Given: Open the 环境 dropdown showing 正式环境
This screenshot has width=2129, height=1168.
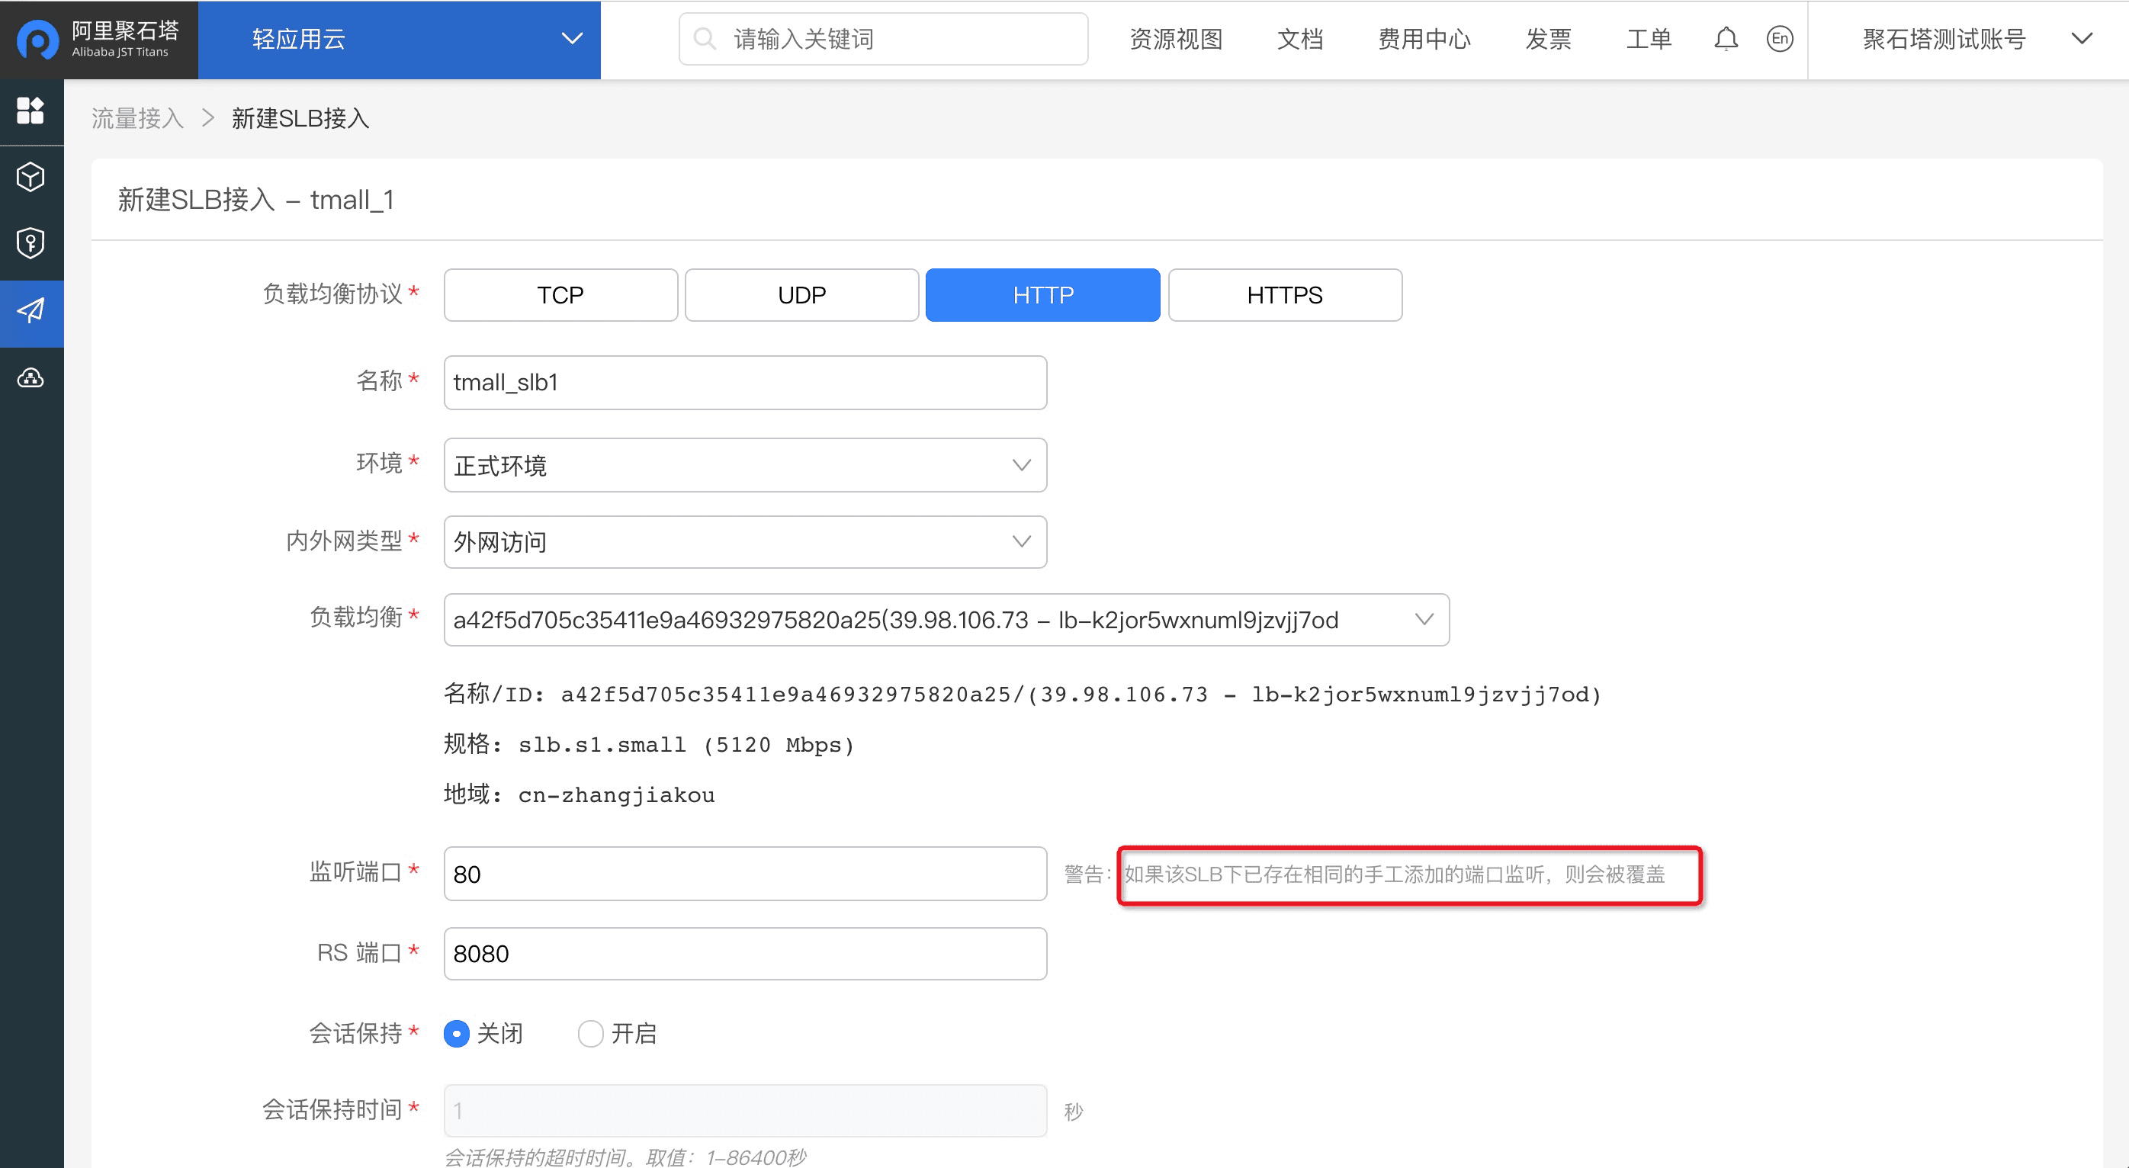Looking at the screenshot, I should click(x=746, y=465).
